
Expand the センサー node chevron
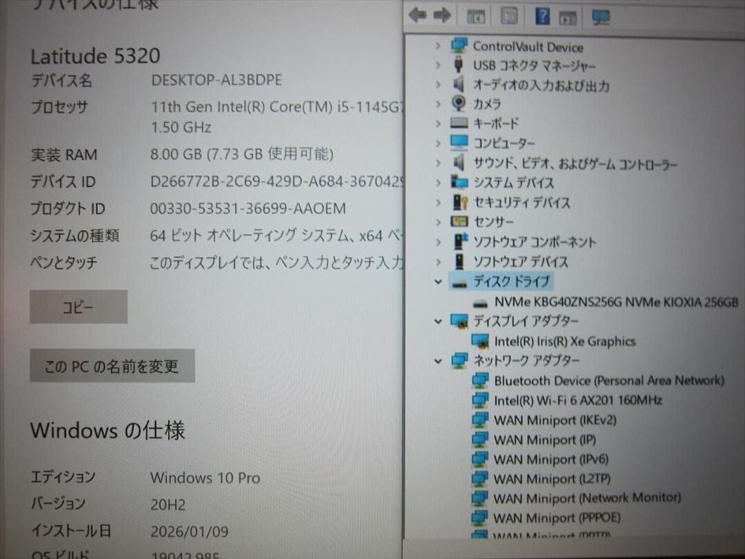pyautogui.click(x=438, y=222)
